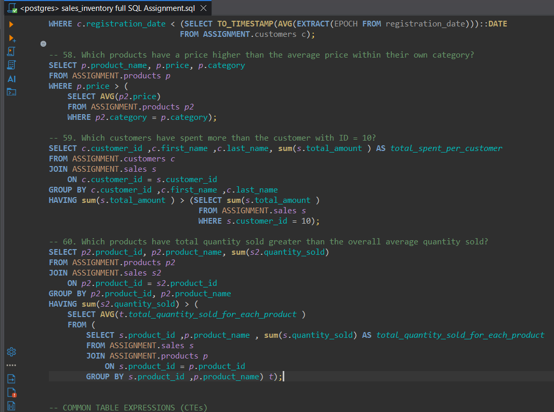The height and width of the screenshot is (412, 554).
Task: Click 'FROM ASSIGNMENT.customers c' in query 59
Action: [112, 159]
